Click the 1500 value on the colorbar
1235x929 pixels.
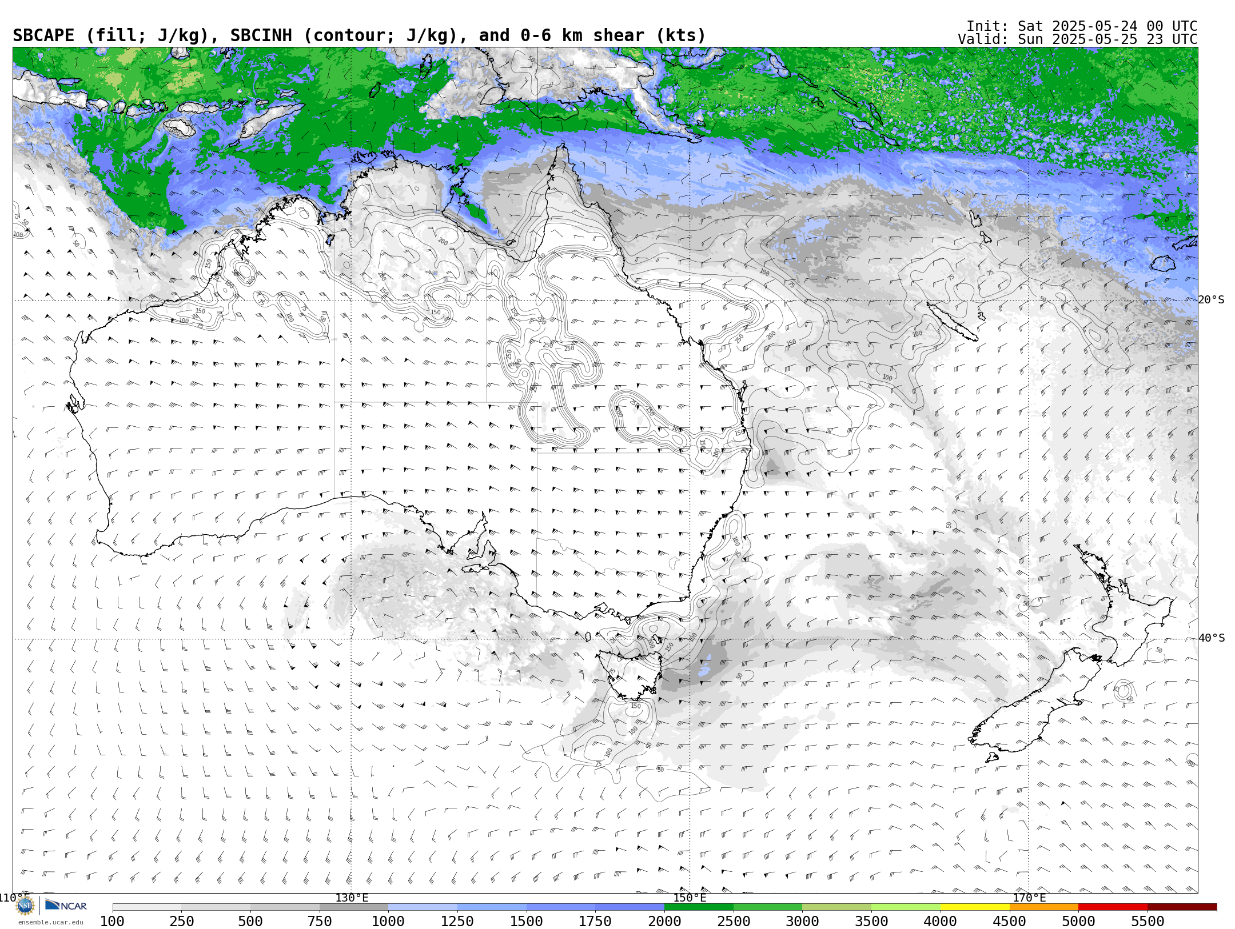click(x=527, y=921)
